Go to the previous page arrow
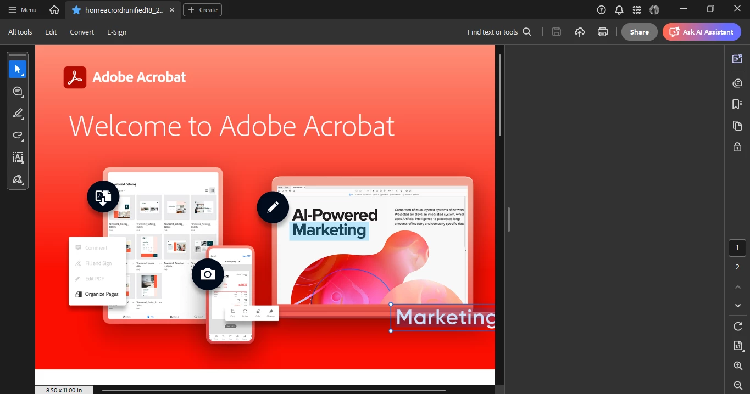This screenshot has height=394, width=750. click(x=738, y=287)
